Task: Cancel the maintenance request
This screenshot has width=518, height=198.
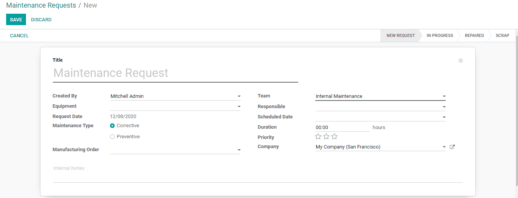Action: click(19, 35)
